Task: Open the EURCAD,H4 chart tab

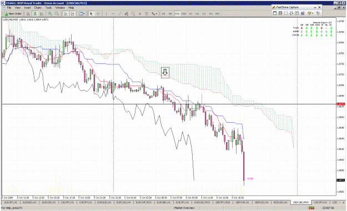Action: pos(123,202)
